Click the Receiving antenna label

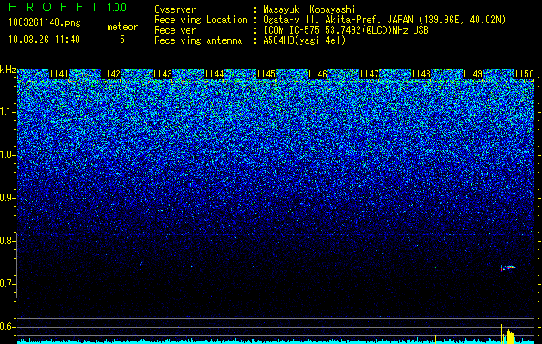coord(198,40)
